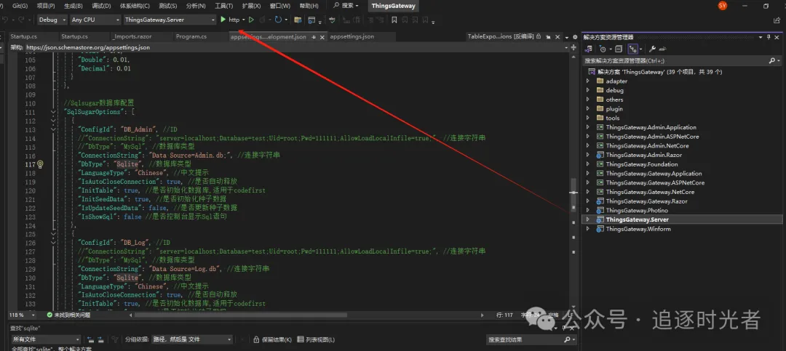786x351 pixels.
Task: Open the SY account avatar
Action: click(723, 6)
